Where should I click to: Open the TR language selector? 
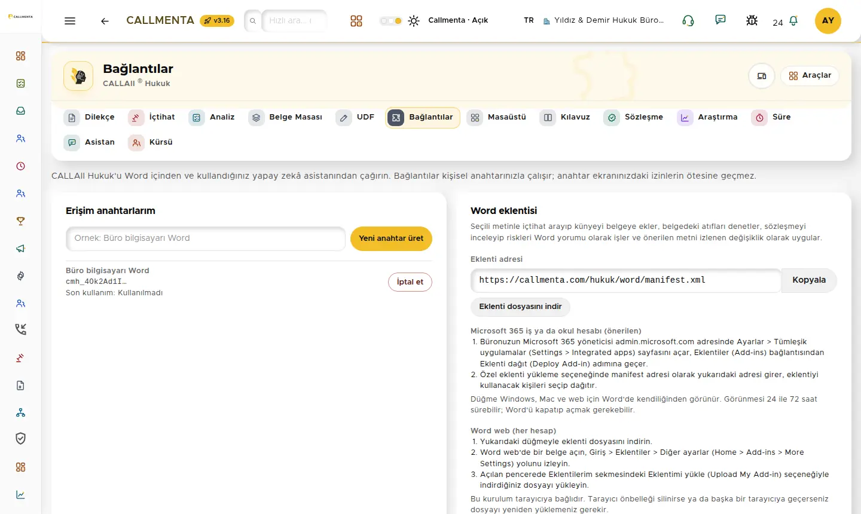click(x=529, y=20)
